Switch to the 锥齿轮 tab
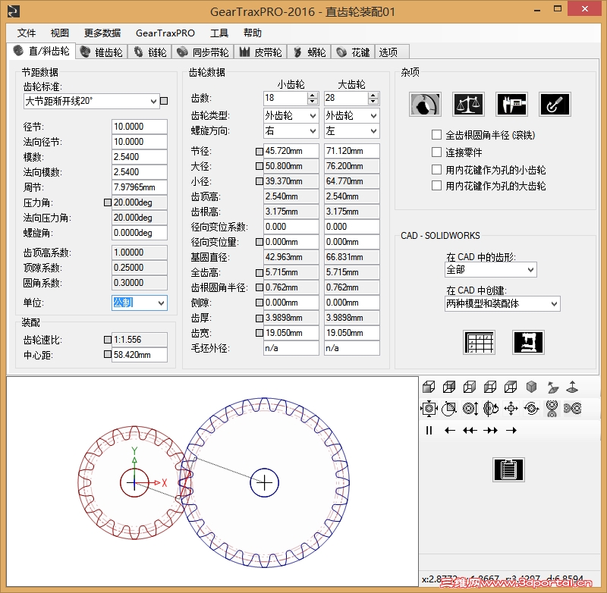This screenshot has width=607, height=593. (102, 52)
